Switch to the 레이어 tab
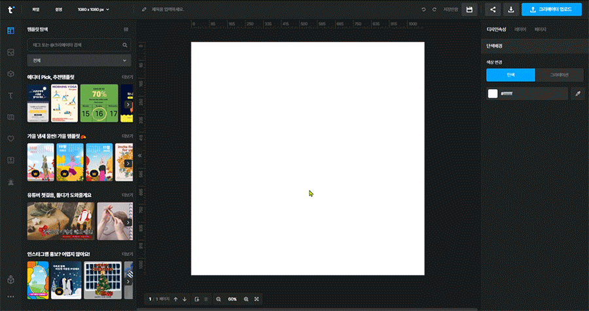Viewport: 589px width, 311px height. (520, 29)
